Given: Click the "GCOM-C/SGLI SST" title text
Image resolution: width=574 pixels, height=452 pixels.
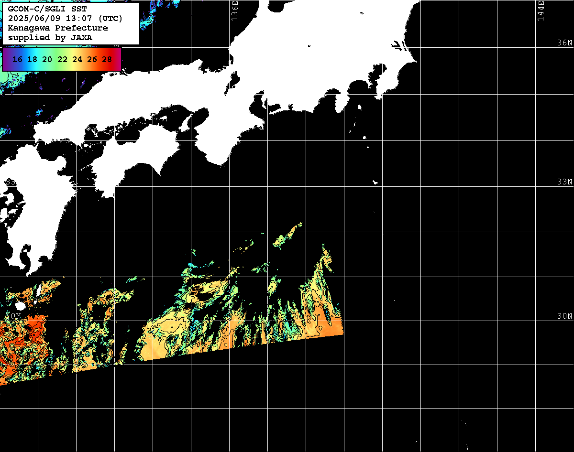Looking at the screenshot, I should pyautogui.click(x=47, y=10).
